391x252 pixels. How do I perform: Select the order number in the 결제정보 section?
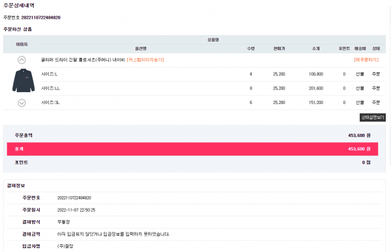74,198
